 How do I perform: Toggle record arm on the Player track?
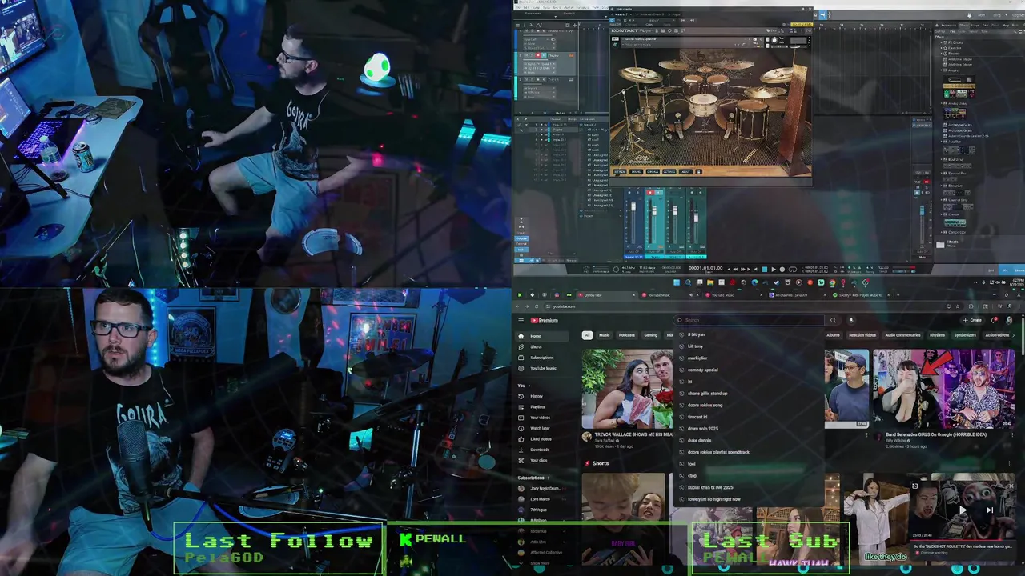point(537,55)
